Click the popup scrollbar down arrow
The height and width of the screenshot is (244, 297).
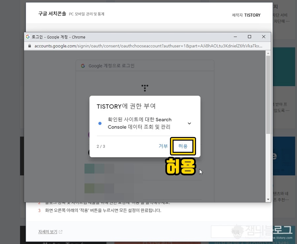coord(268,199)
